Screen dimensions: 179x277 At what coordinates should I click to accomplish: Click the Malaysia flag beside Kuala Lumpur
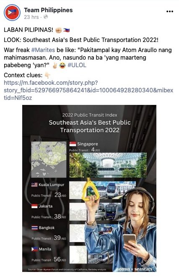[34, 185]
